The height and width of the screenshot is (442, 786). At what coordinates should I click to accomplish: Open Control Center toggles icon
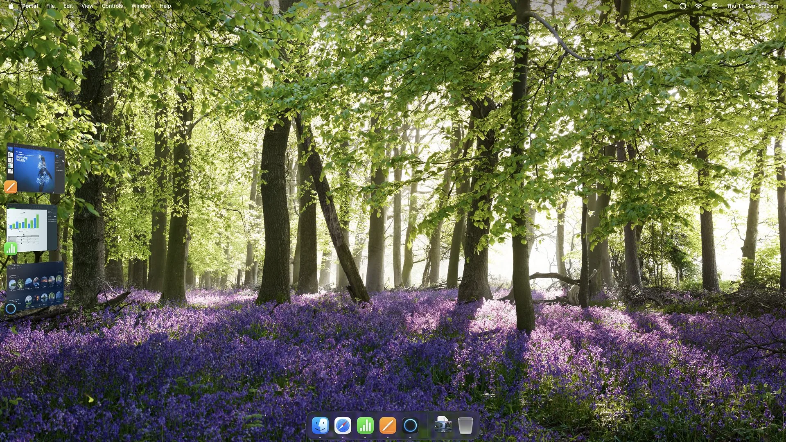tap(715, 6)
